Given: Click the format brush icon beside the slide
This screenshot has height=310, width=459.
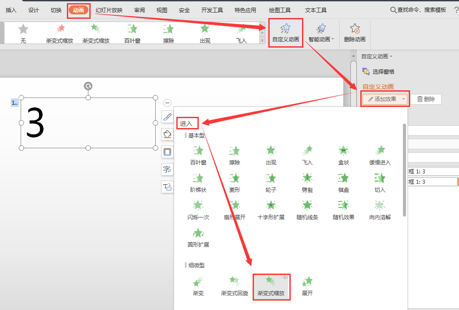Looking at the screenshot, I should (x=167, y=117).
